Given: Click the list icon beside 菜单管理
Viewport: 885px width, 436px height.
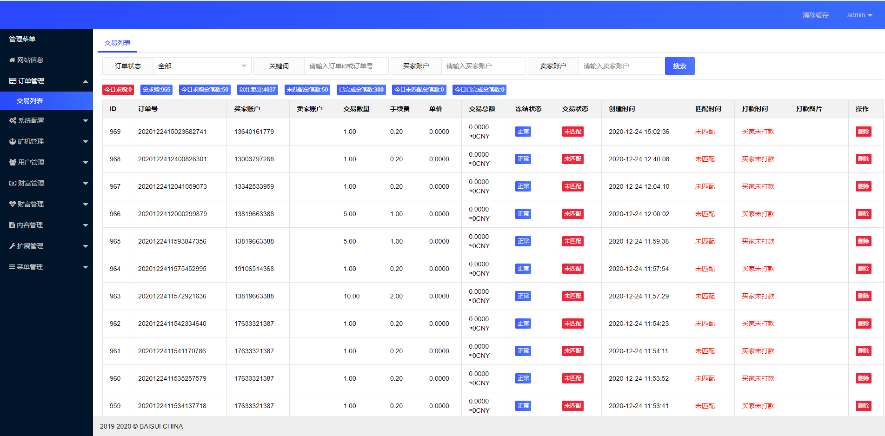Looking at the screenshot, I should click(x=13, y=267).
